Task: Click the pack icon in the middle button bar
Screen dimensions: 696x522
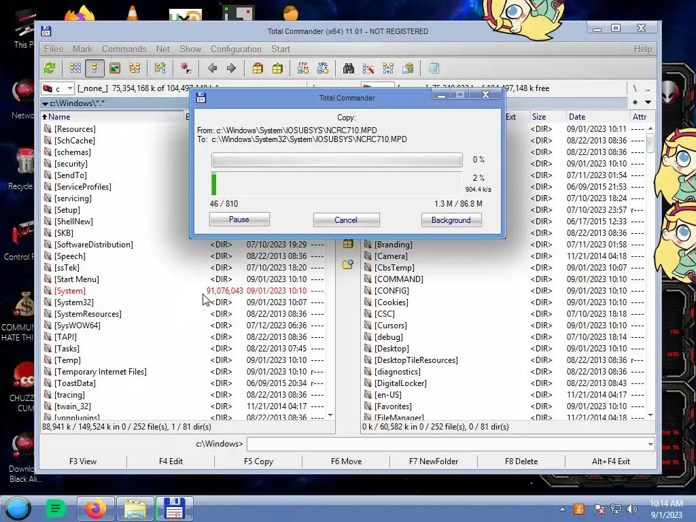Action: tap(348, 244)
